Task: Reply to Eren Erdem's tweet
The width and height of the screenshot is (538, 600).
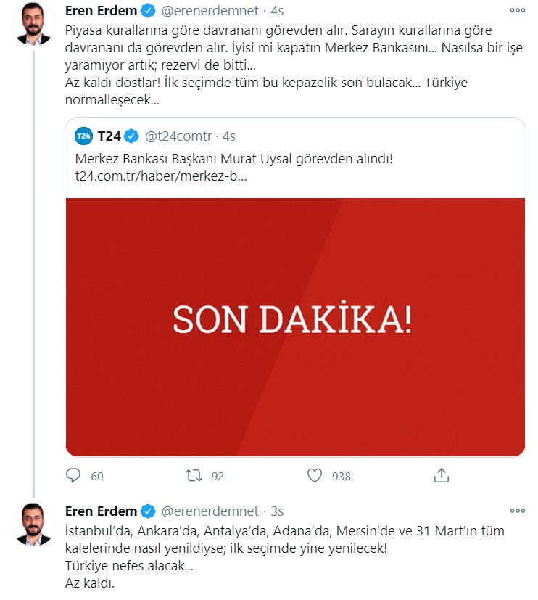Action: point(73,476)
